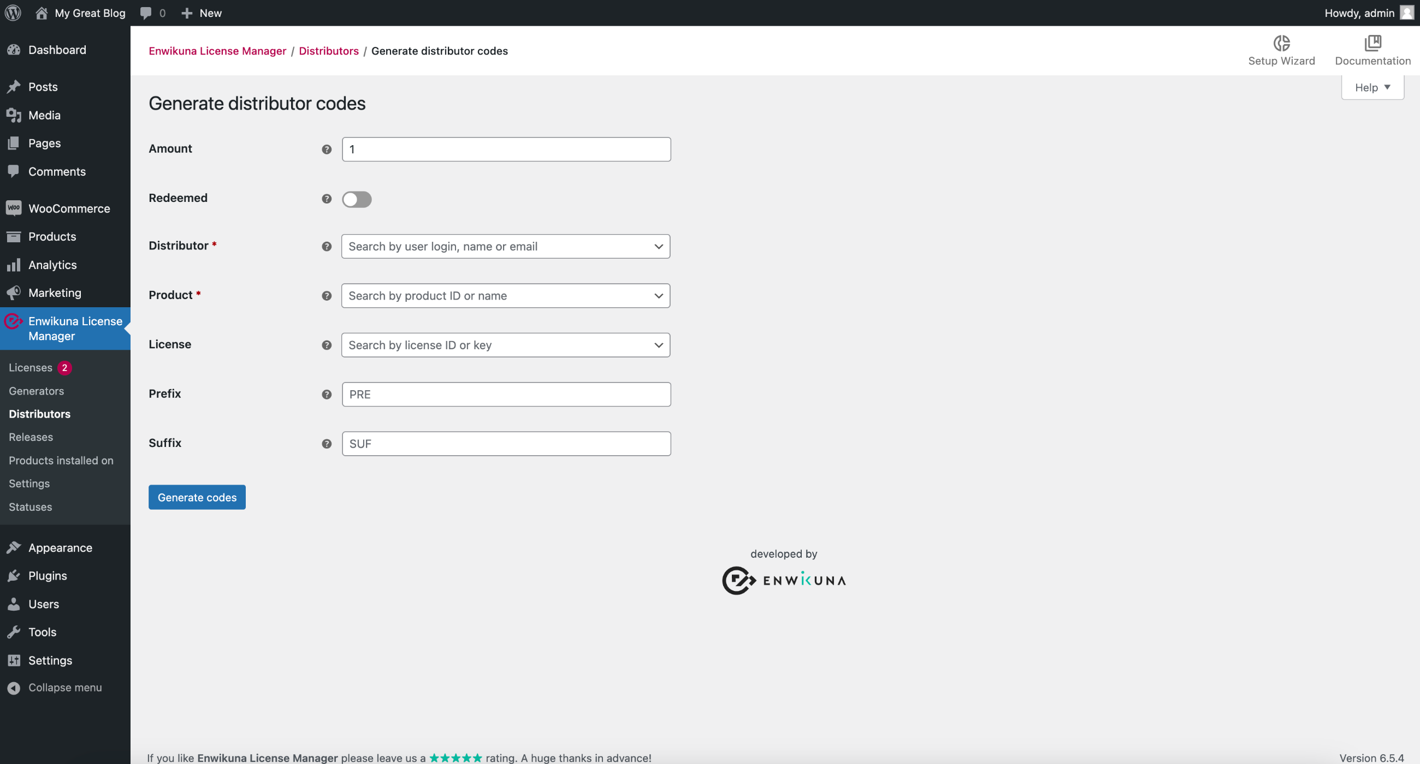Click the plus icon next to New
1420x764 pixels.
click(x=187, y=13)
